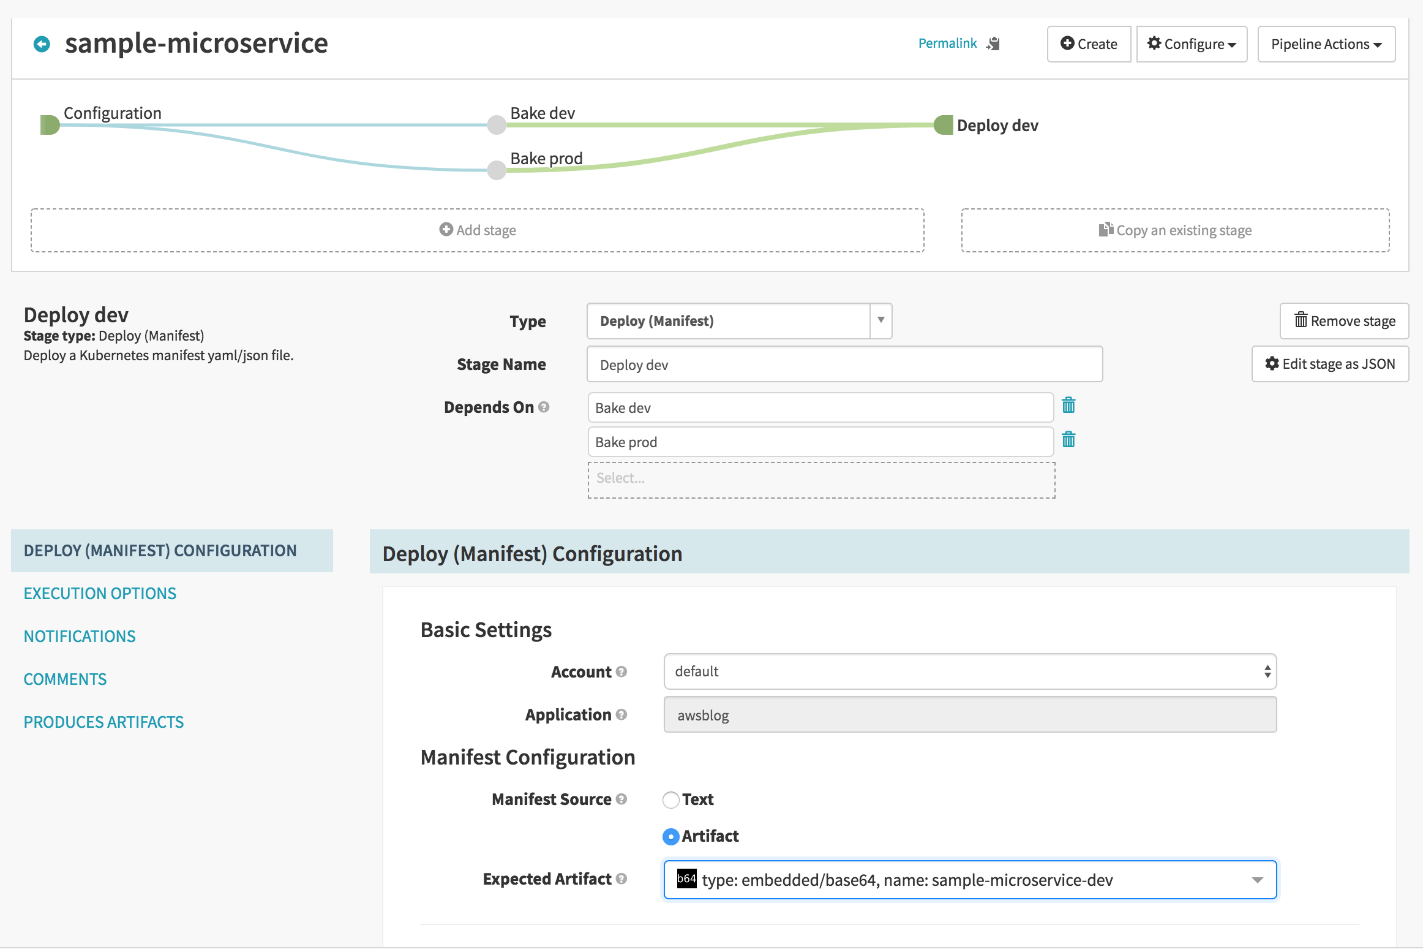1423x952 pixels.
Task: Click the help icon next to Account
Action: pyautogui.click(x=621, y=672)
